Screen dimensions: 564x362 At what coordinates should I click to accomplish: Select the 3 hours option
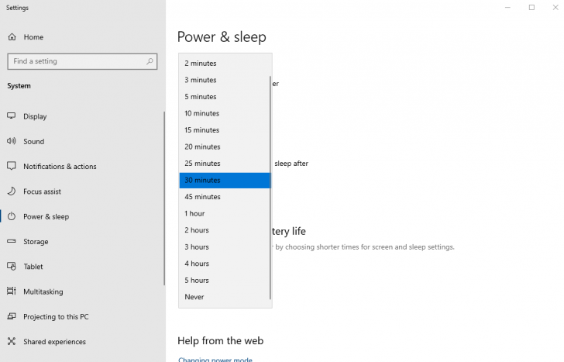[225, 247]
